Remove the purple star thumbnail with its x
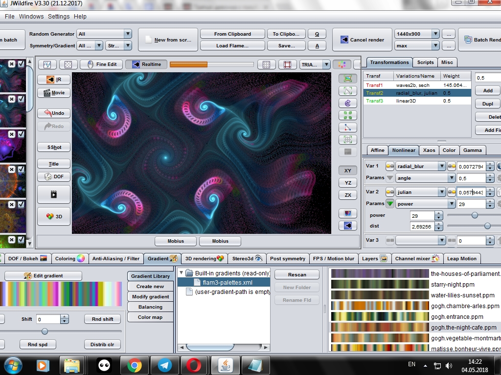The height and width of the screenshot is (375, 501). (x=12, y=134)
